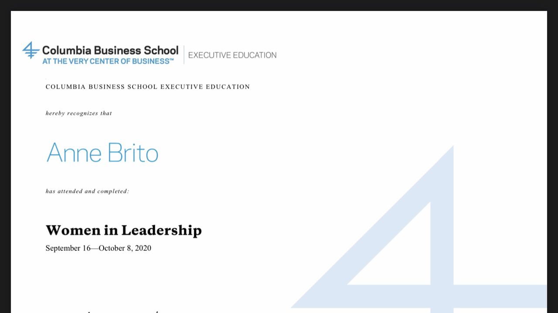
Task: Click the date range "September 16—October 8, 2020"
Action: click(x=98, y=248)
